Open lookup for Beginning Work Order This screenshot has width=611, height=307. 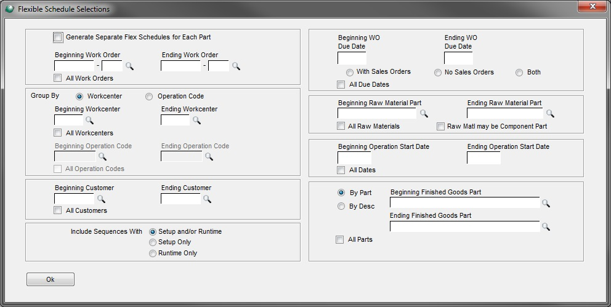(x=129, y=66)
